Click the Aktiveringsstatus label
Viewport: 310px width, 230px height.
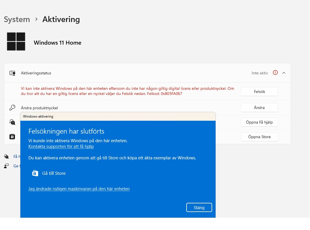tap(36, 73)
